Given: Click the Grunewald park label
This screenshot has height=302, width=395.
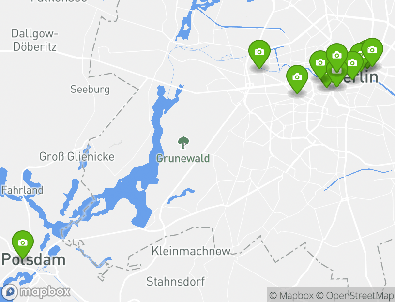Looking at the screenshot, I should pyautogui.click(x=183, y=158).
